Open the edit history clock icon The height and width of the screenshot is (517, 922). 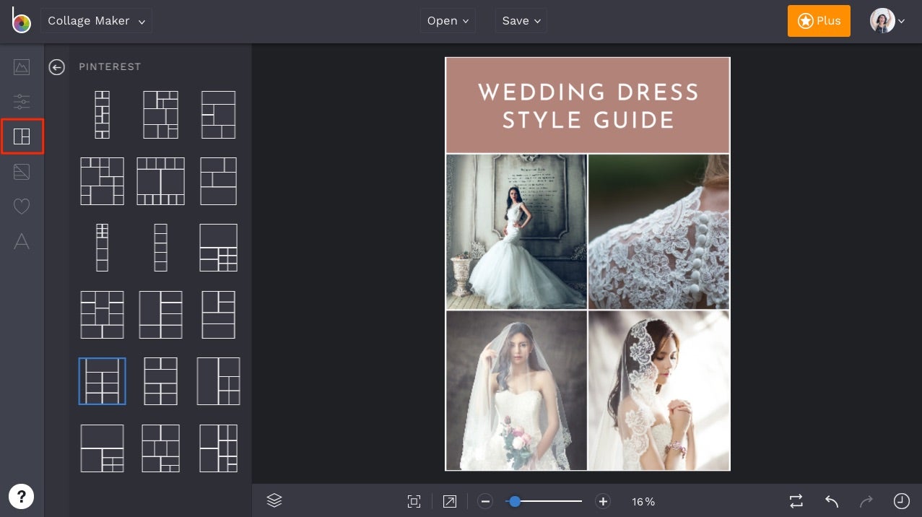point(900,500)
